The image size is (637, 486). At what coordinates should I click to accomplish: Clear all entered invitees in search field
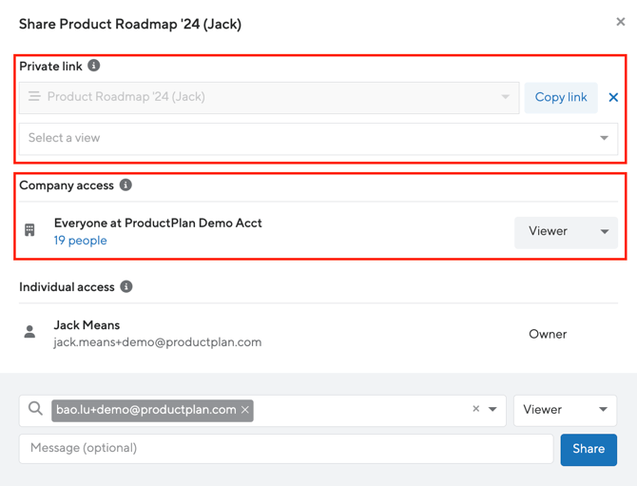[x=476, y=409]
